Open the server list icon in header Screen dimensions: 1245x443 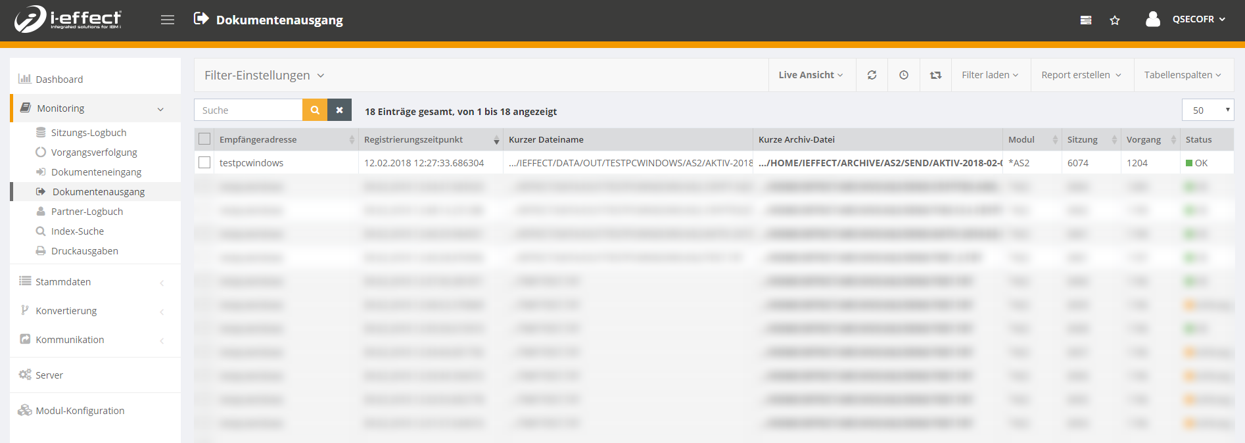[x=1086, y=20]
